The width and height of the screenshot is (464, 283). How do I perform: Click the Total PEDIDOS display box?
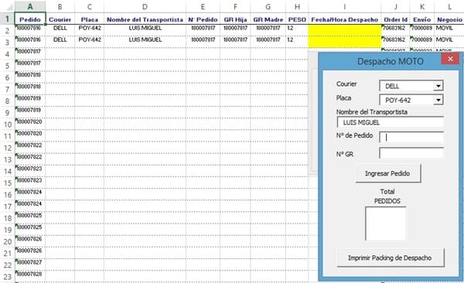tap(386, 223)
